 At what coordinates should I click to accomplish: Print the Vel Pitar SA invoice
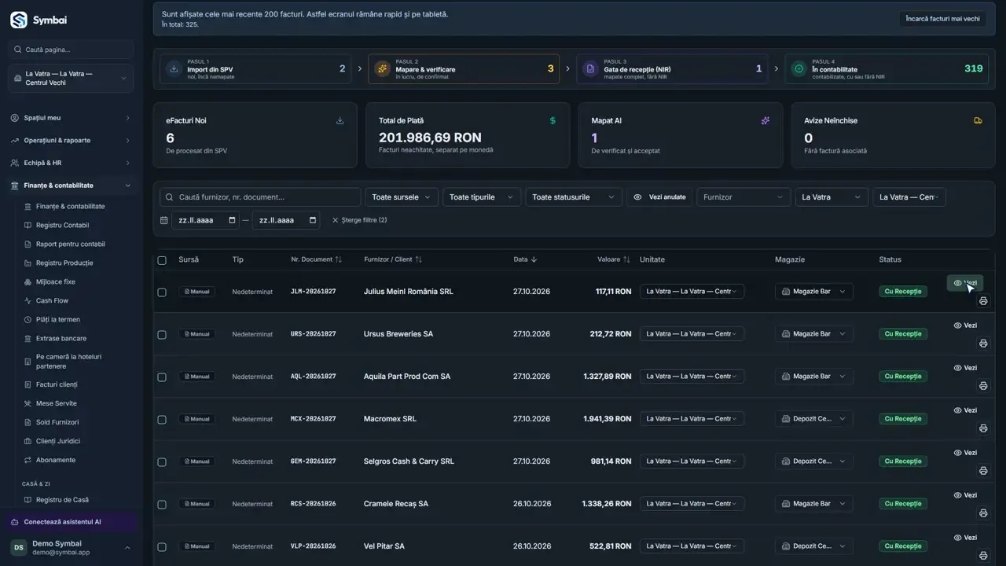pos(983,556)
